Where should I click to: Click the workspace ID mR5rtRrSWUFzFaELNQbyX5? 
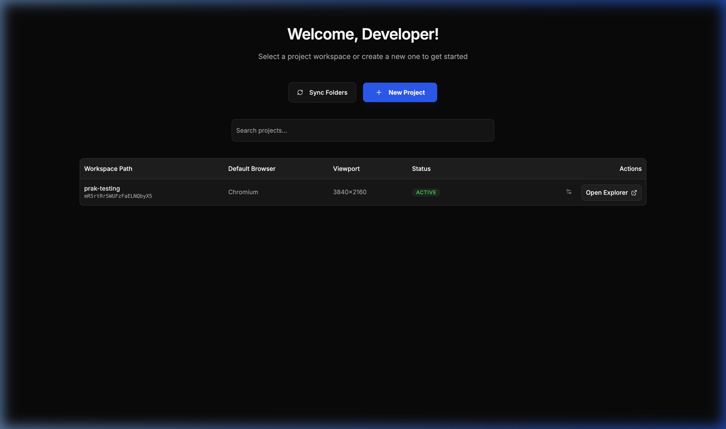[118, 196]
